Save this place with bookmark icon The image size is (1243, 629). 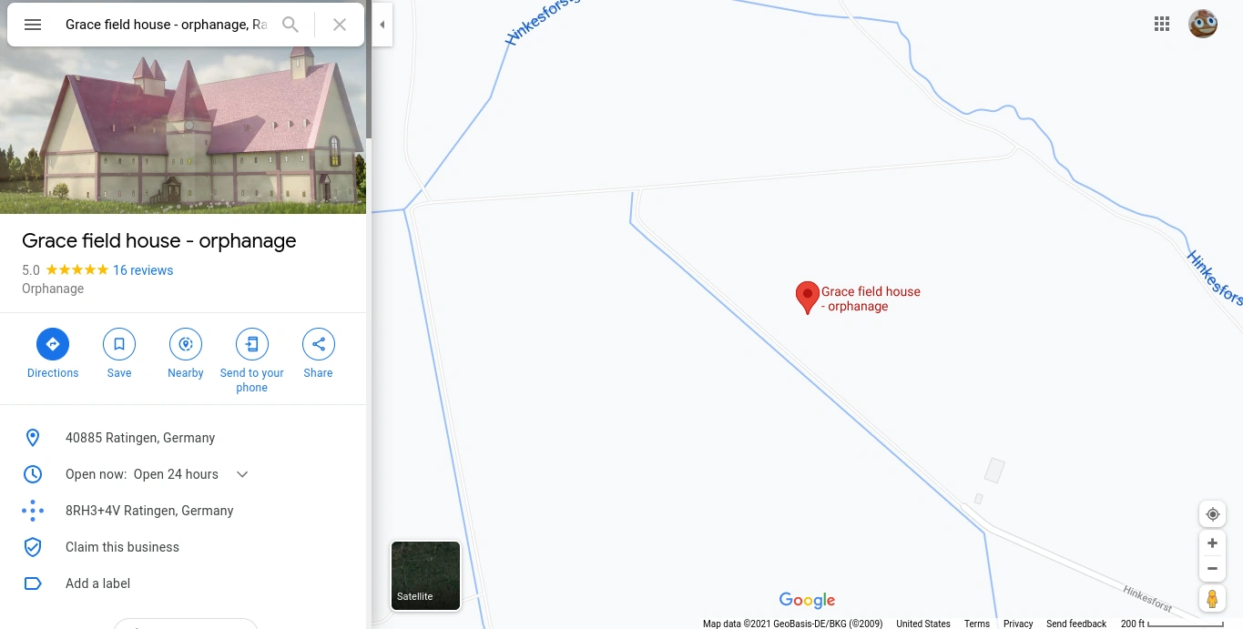(x=119, y=353)
